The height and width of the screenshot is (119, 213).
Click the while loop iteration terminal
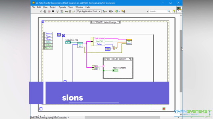point(41,109)
